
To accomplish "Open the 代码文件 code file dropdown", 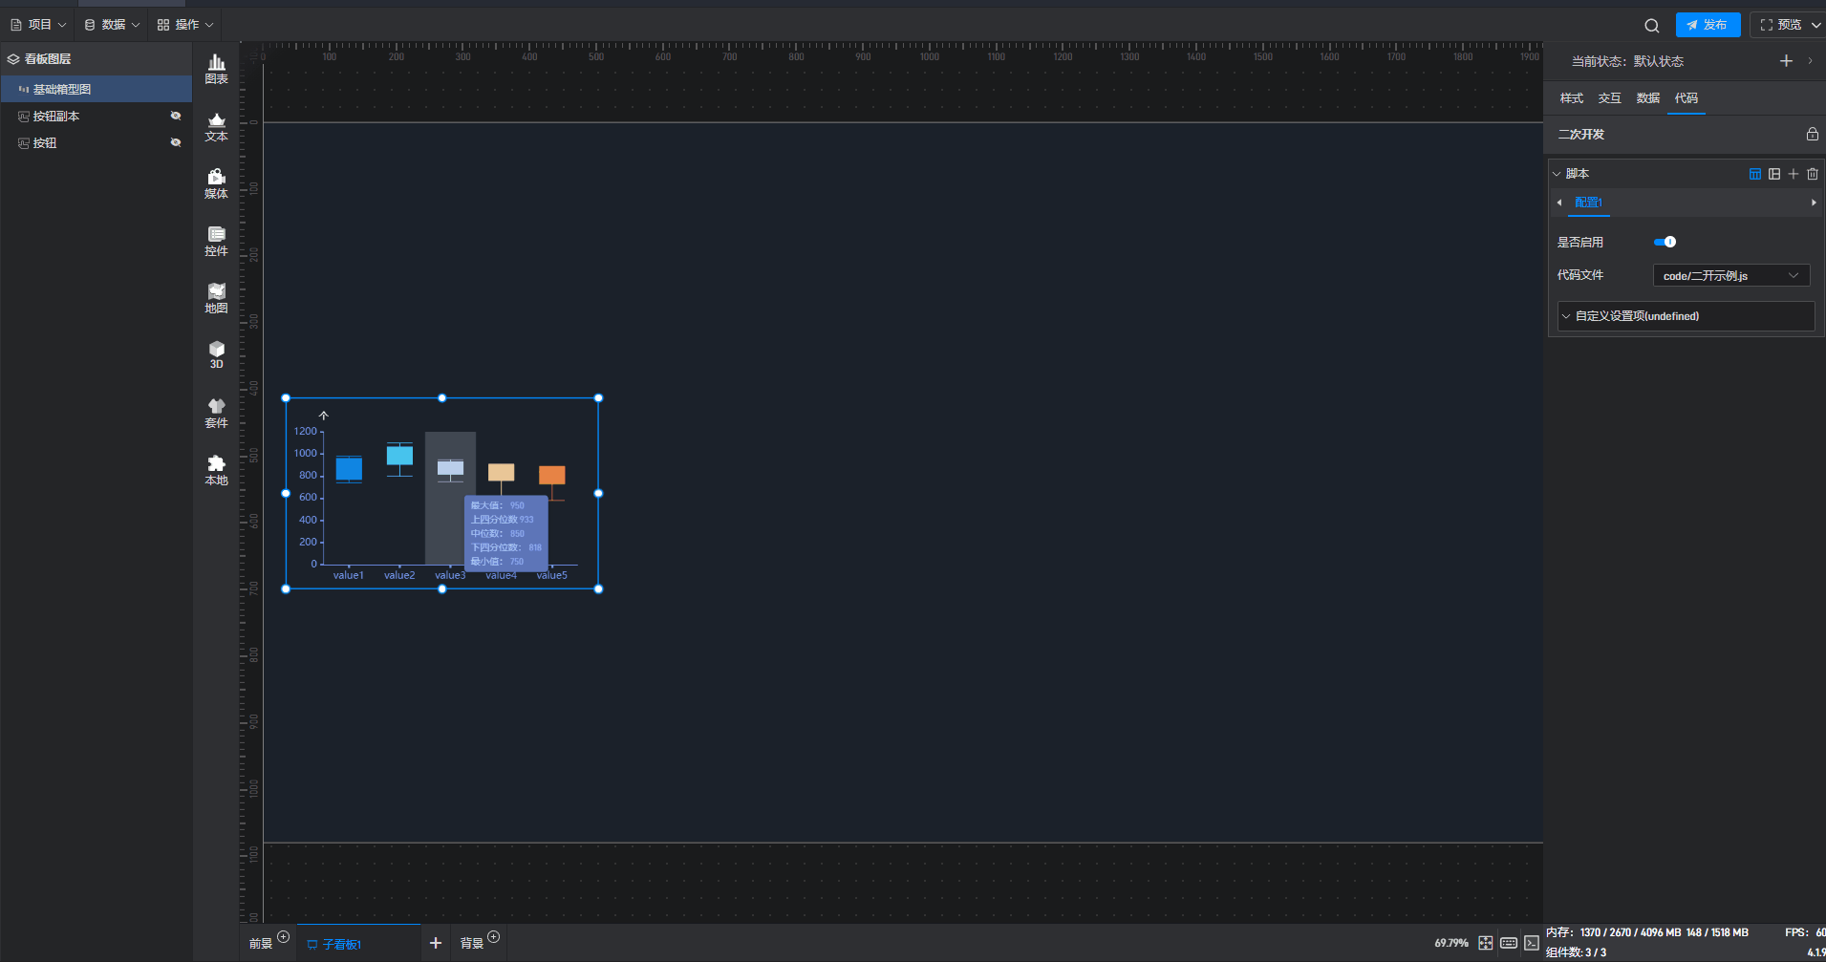I will (x=1731, y=276).
